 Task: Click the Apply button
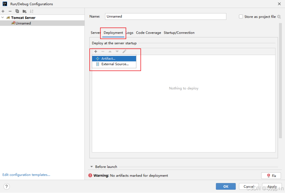click(x=272, y=187)
